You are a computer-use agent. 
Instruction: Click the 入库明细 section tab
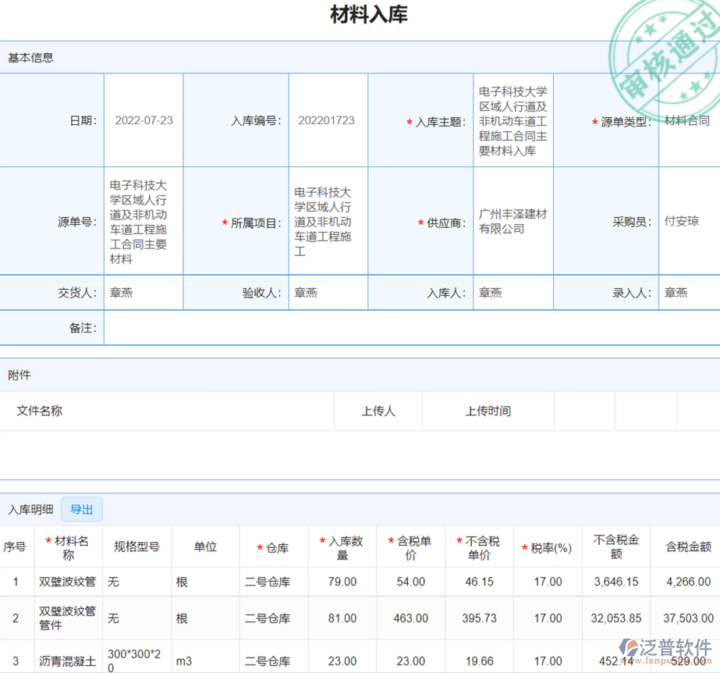click(30, 510)
